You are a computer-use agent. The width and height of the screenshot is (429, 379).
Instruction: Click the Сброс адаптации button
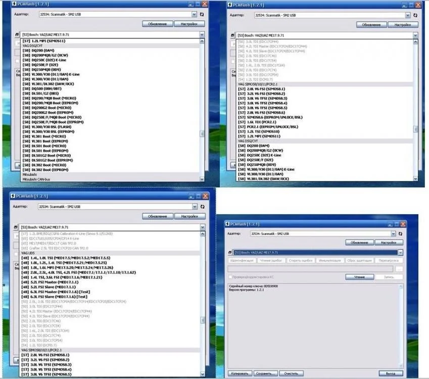click(359, 261)
